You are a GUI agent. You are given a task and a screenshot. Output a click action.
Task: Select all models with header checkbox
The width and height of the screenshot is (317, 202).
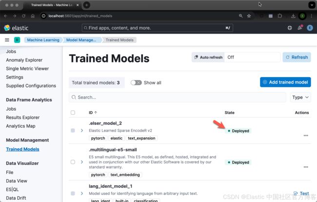tap(73, 112)
